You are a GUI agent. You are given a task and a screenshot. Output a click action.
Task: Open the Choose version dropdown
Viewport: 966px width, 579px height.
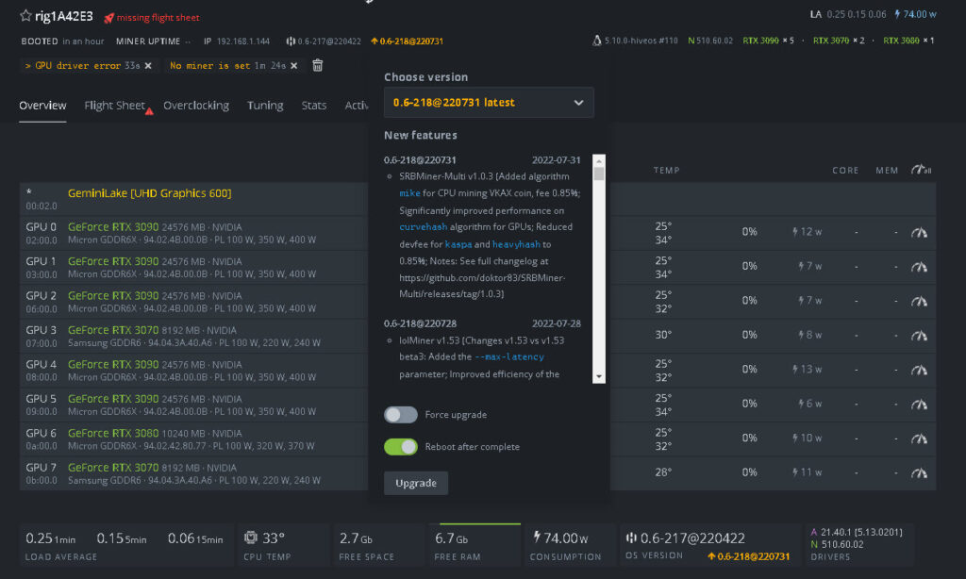click(x=489, y=102)
